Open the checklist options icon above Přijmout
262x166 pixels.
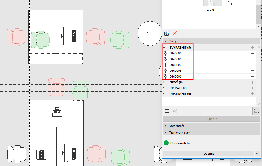(x=256, y=111)
